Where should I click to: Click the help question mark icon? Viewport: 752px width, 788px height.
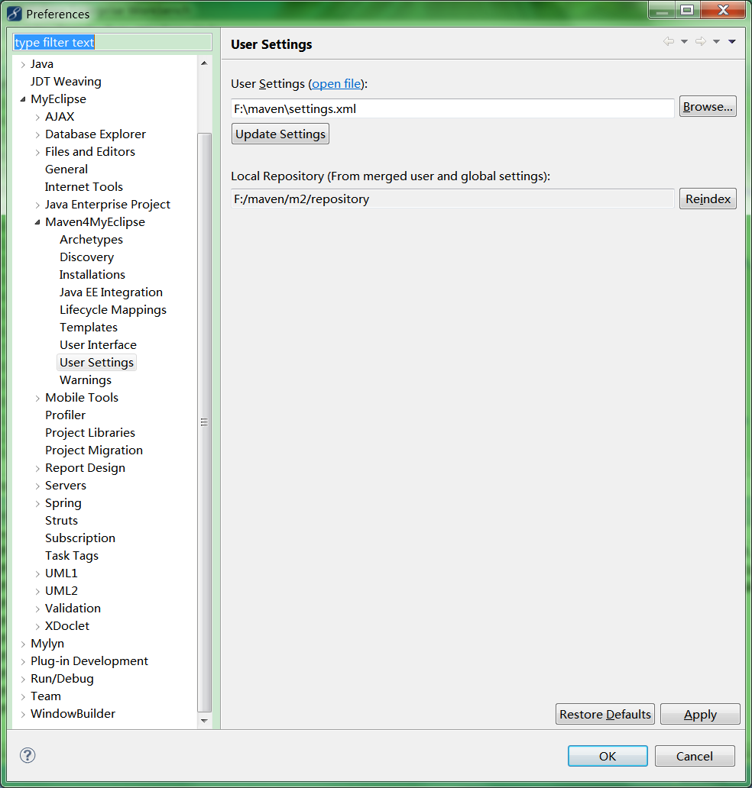28,755
